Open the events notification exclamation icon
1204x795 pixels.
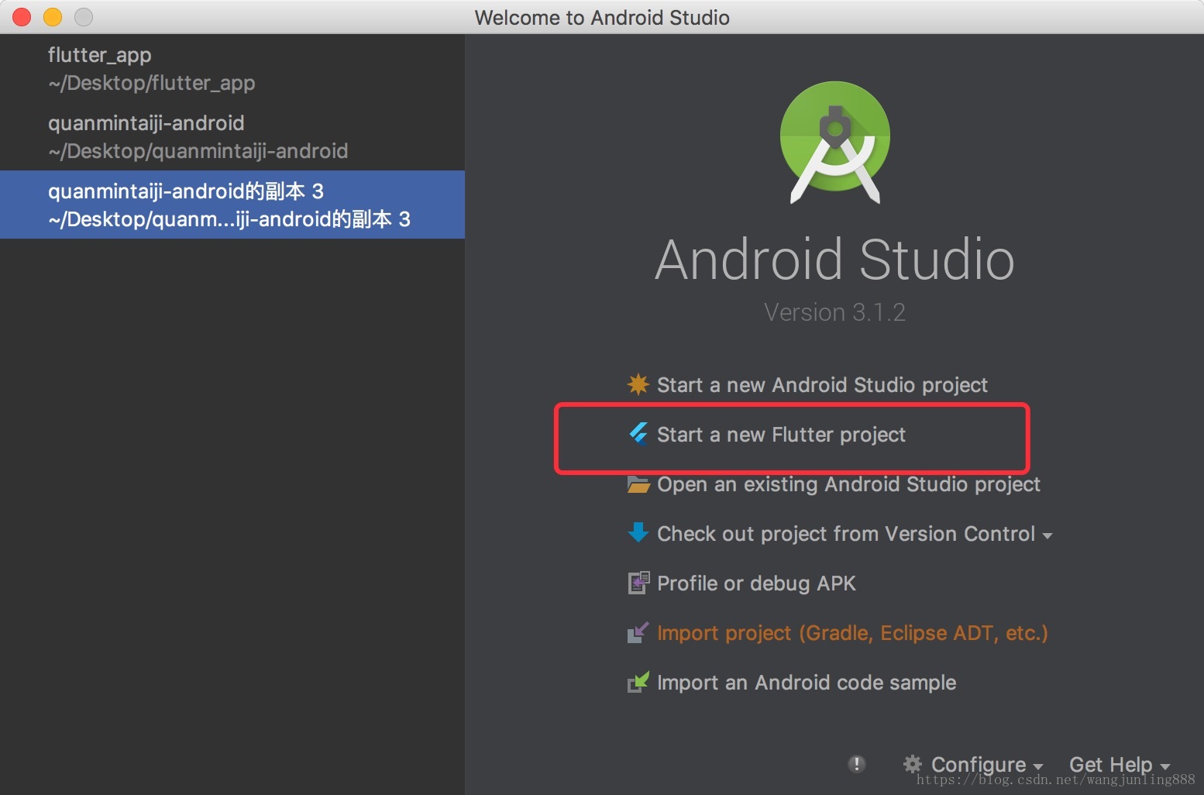(857, 764)
